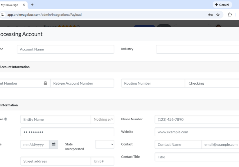The height and width of the screenshot is (167, 239).
Task: Select the Industry field dropdown
Action: point(197,49)
